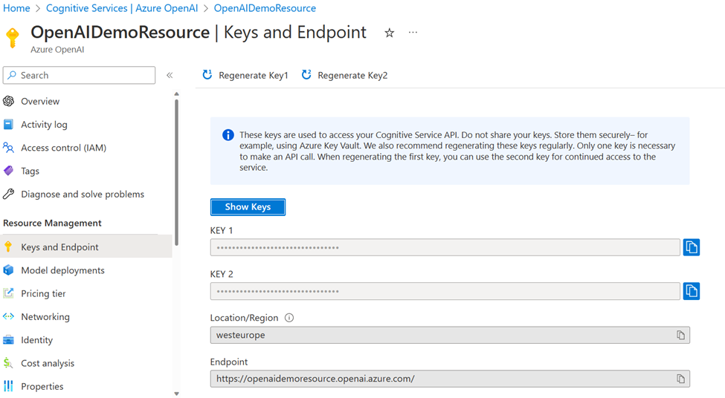Click the westeurope region field
The image size is (725, 398).
pos(450,335)
